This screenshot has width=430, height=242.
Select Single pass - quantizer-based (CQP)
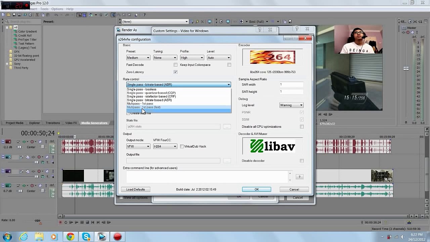pyautogui.click(x=179, y=93)
